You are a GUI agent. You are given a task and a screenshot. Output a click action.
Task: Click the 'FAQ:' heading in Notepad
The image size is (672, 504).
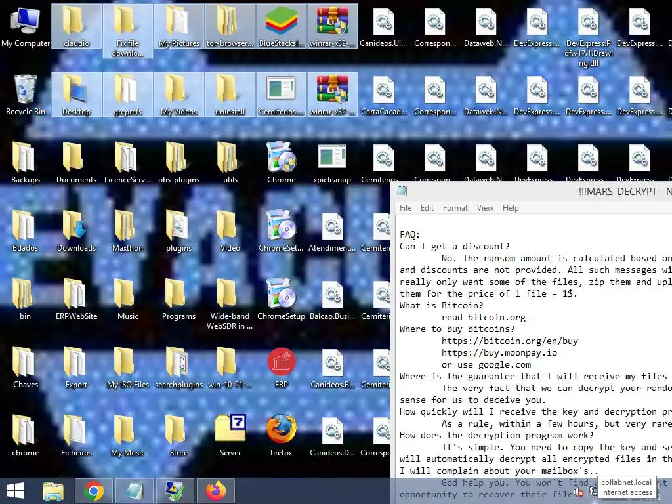pyautogui.click(x=409, y=234)
